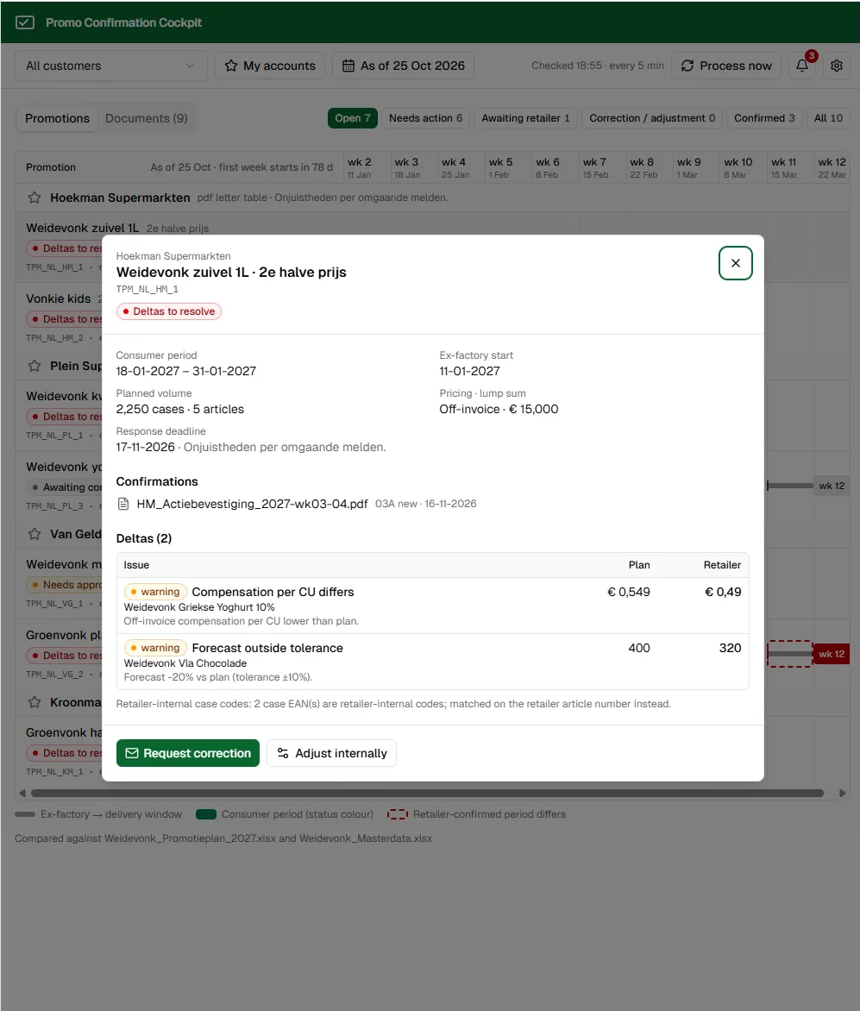860x1011 pixels.
Task: Click the Needs appr status badge
Action: (65, 585)
